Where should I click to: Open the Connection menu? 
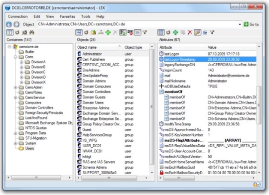[18, 16]
